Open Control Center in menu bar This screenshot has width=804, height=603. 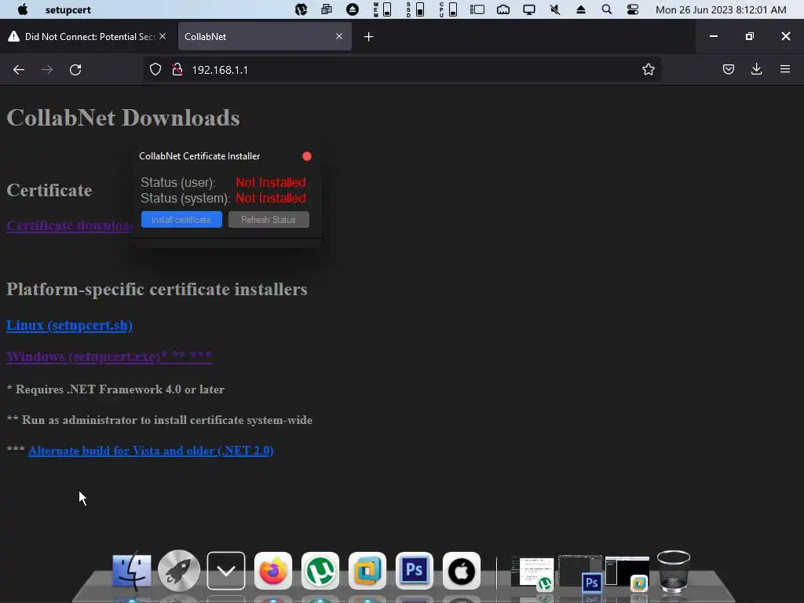(x=633, y=9)
